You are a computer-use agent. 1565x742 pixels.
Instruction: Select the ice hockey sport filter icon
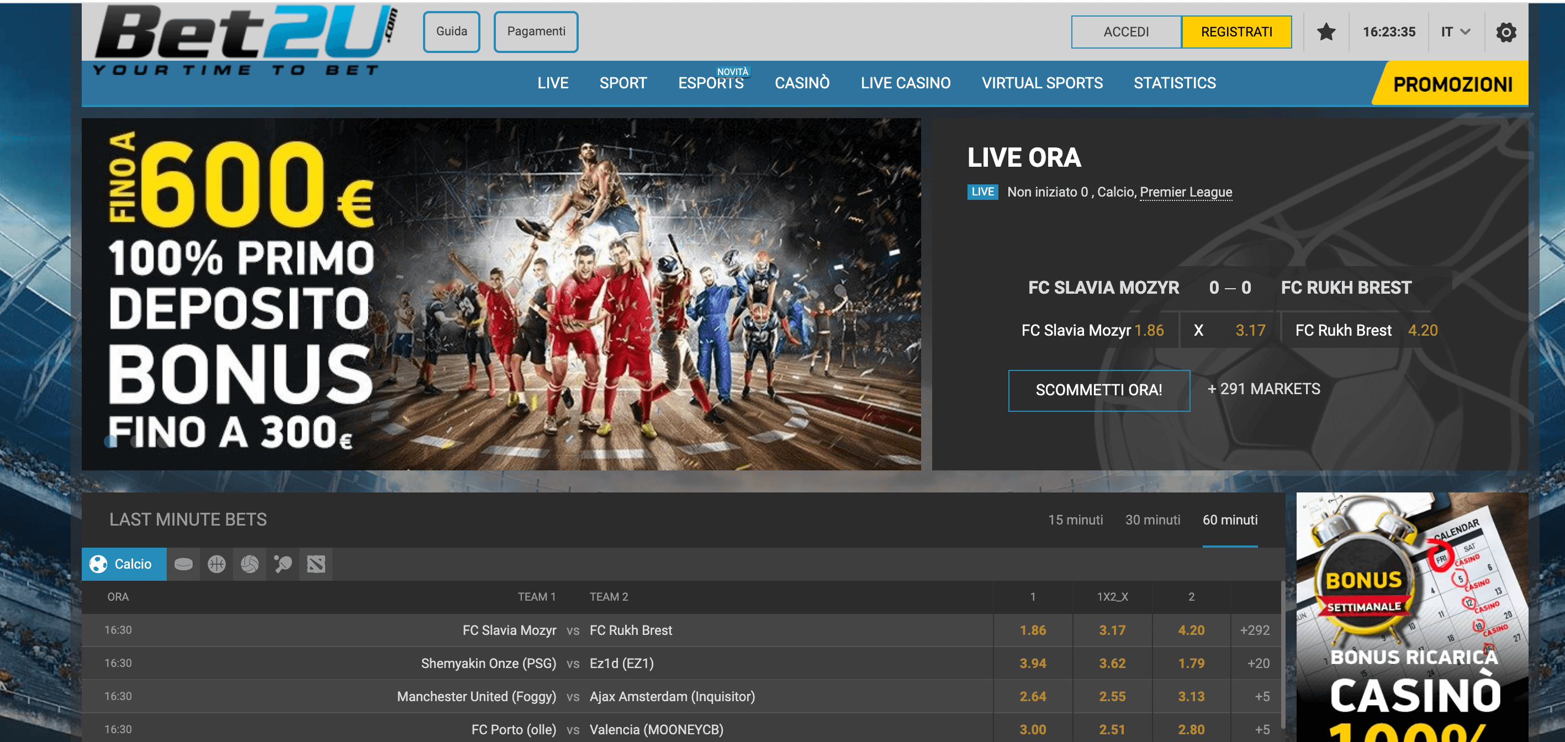click(184, 564)
